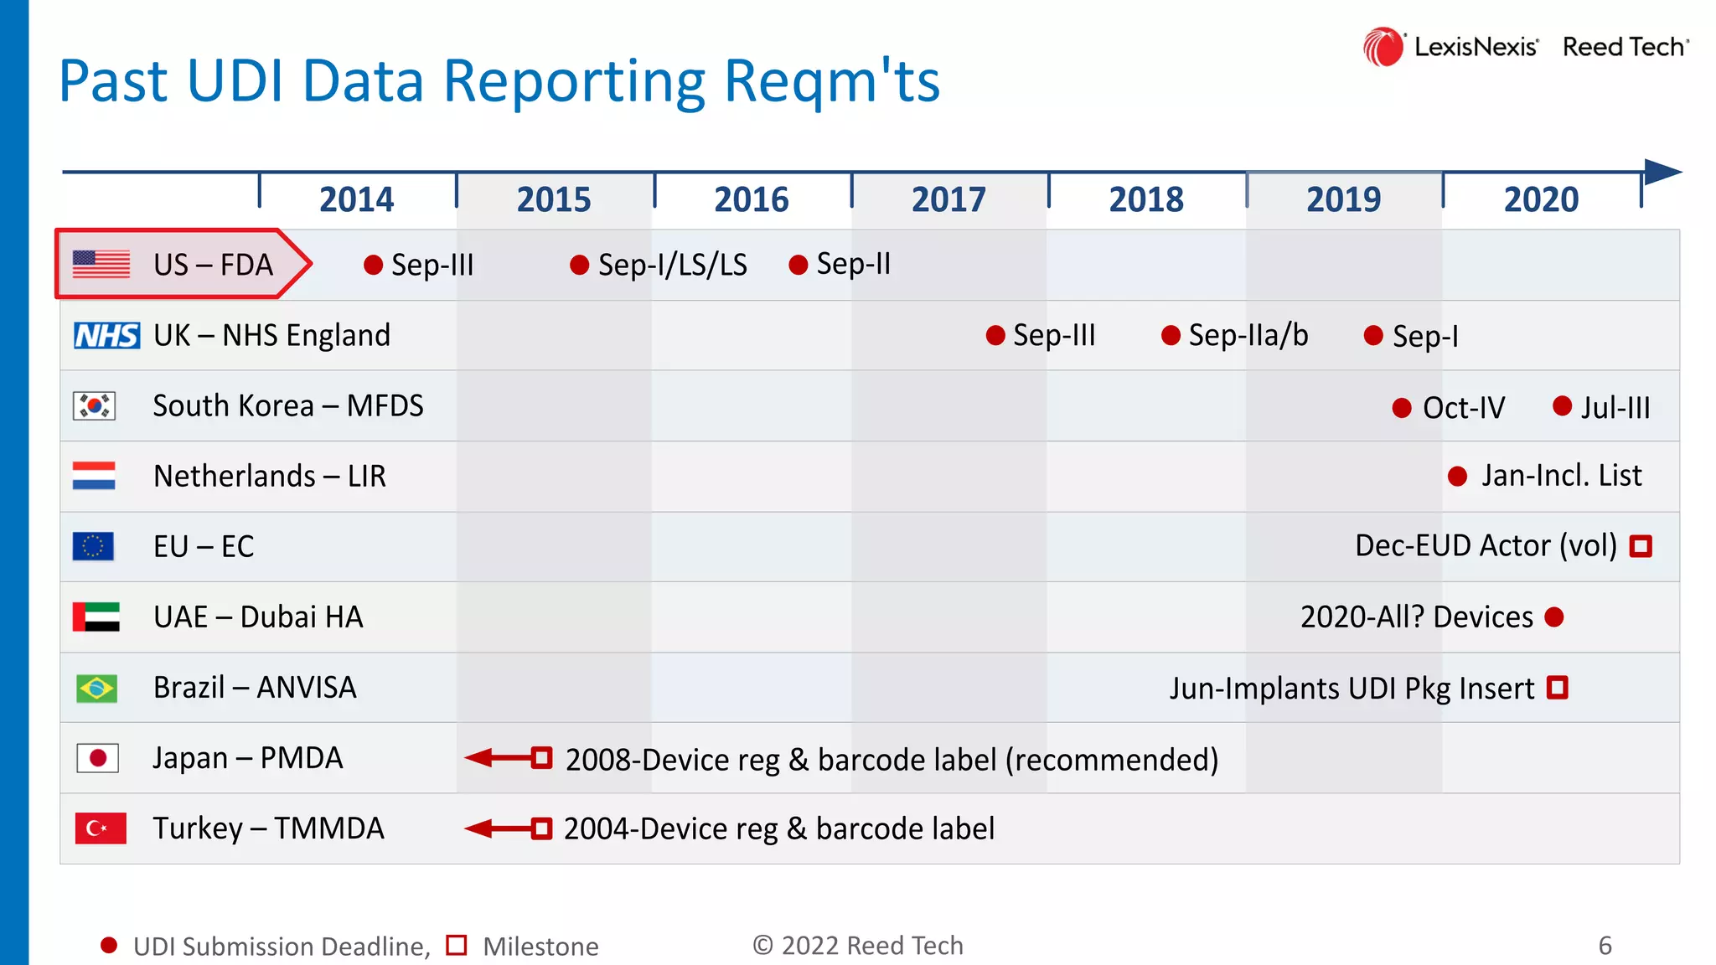Screen dimensions: 1716x965
Task: Click the NHS logo icon
Action: (x=106, y=335)
